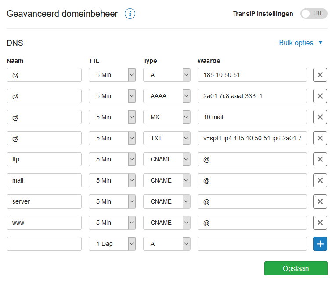Open Type dropdown of the new record row

166,244
